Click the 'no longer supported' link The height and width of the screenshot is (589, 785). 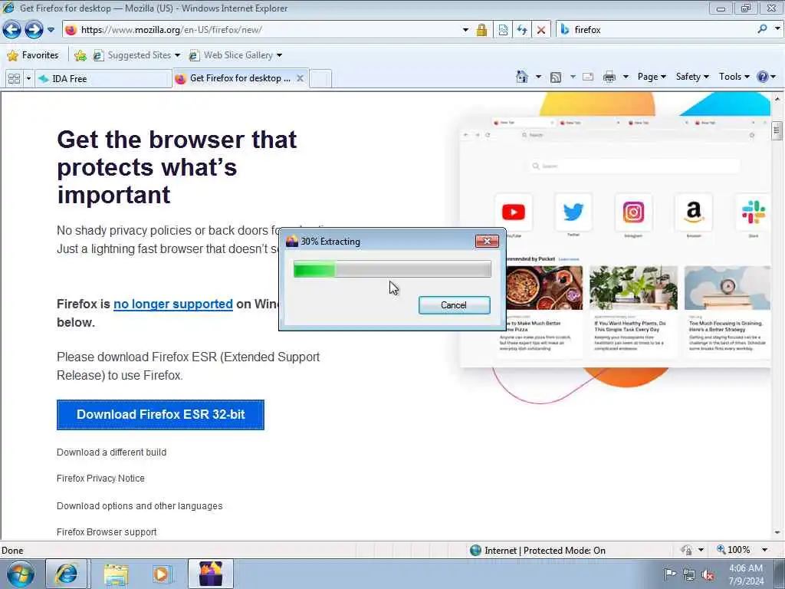click(173, 304)
